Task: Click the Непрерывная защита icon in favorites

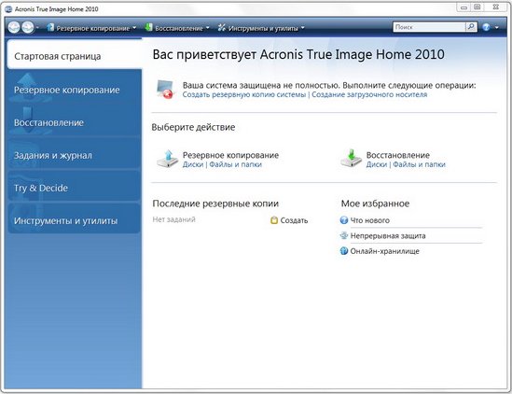Action: (344, 235)
